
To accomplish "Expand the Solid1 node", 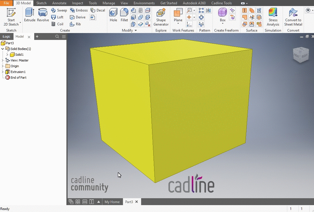I will click(7, 54).
